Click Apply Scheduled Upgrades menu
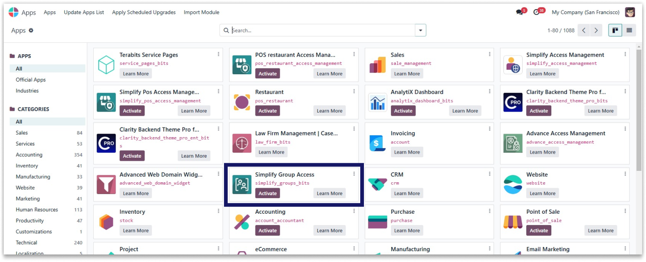Viewport: 646px width, 262px height. (144, 12)
